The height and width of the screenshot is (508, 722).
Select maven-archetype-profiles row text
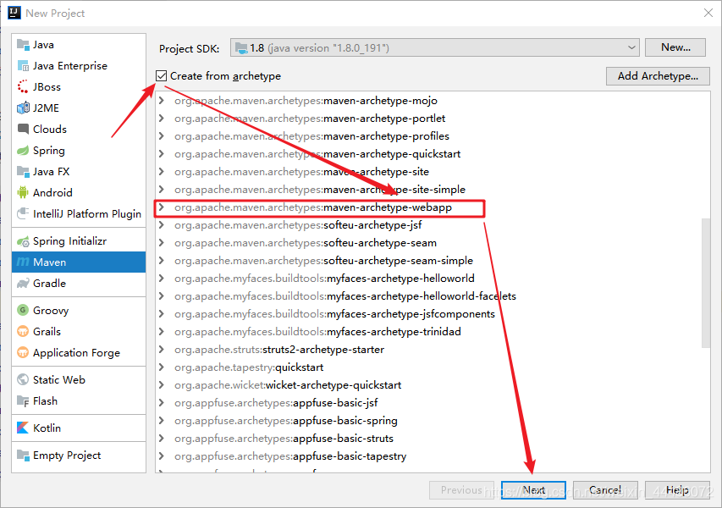311,136
